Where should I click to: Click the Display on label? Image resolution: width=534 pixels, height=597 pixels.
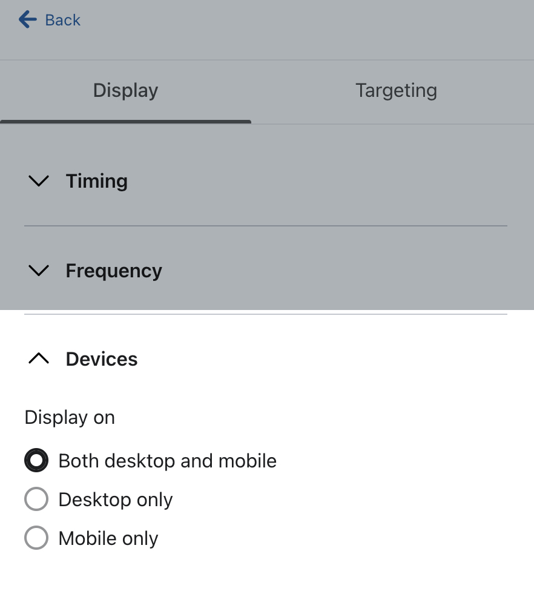70,418
